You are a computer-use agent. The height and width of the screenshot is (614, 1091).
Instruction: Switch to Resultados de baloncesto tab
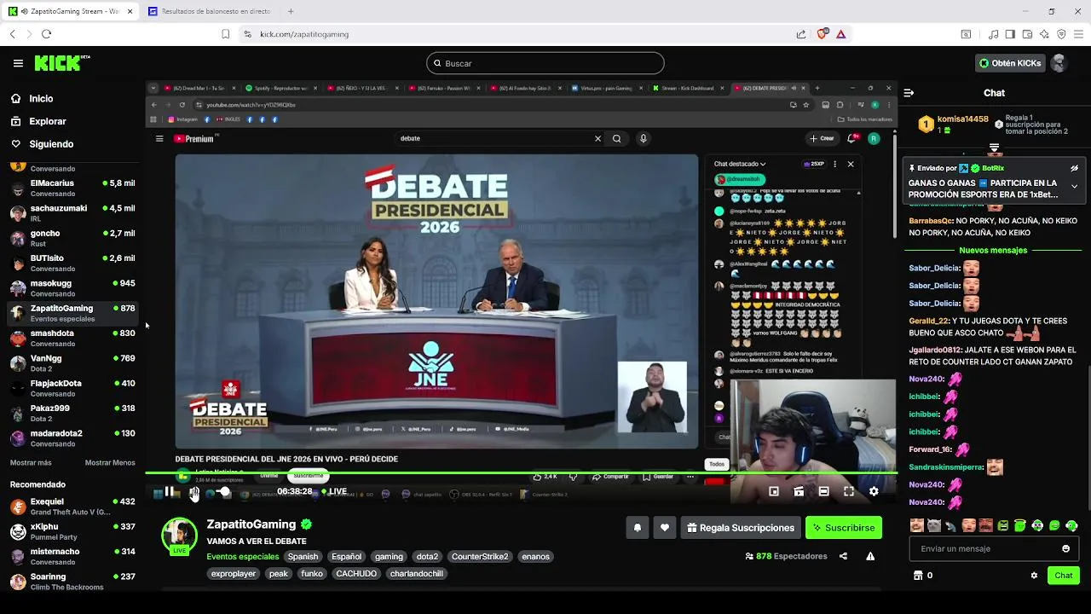[210, 11]
